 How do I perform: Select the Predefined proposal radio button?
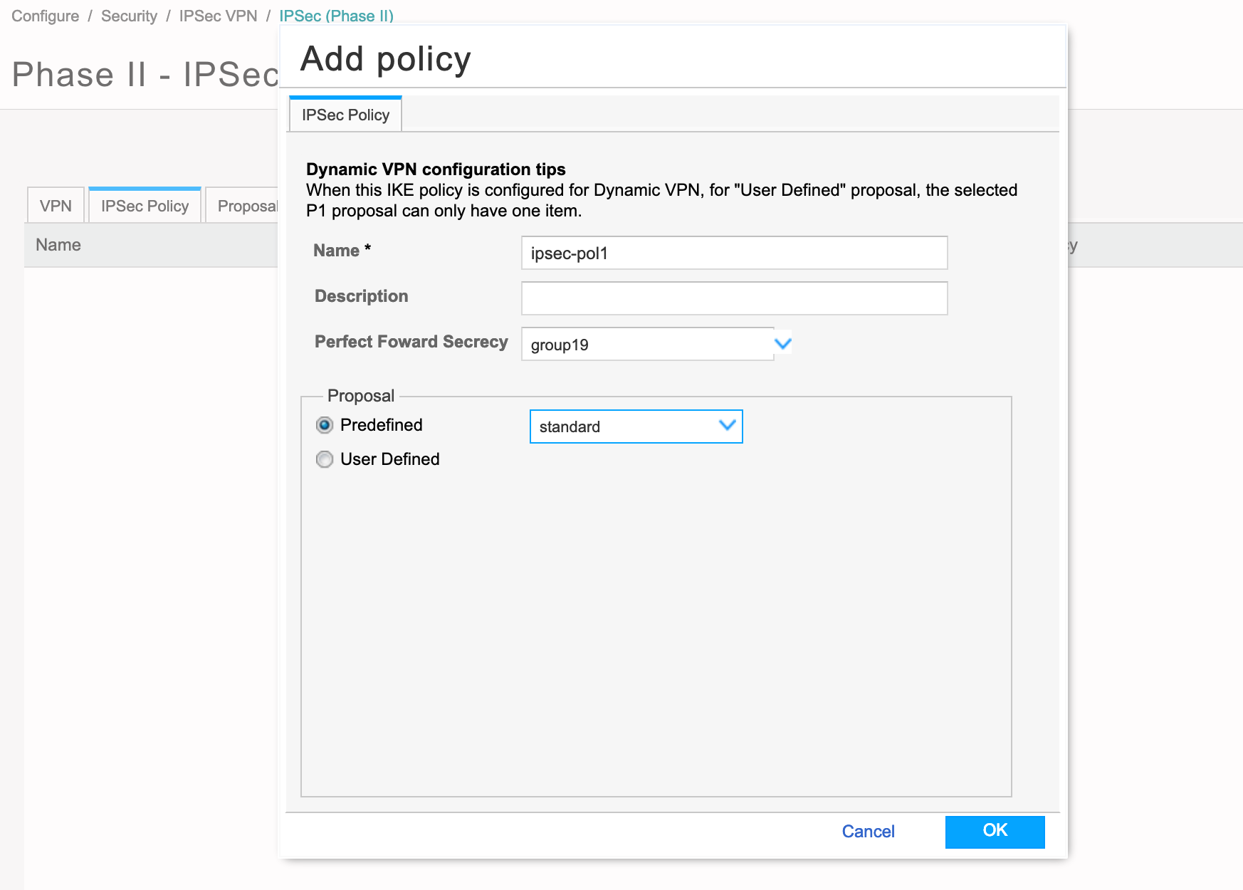click(325, 424)
